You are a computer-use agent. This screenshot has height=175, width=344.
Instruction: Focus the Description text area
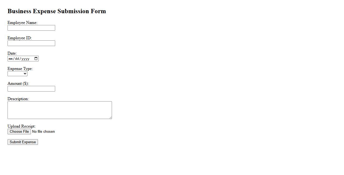tap(59, 110)
